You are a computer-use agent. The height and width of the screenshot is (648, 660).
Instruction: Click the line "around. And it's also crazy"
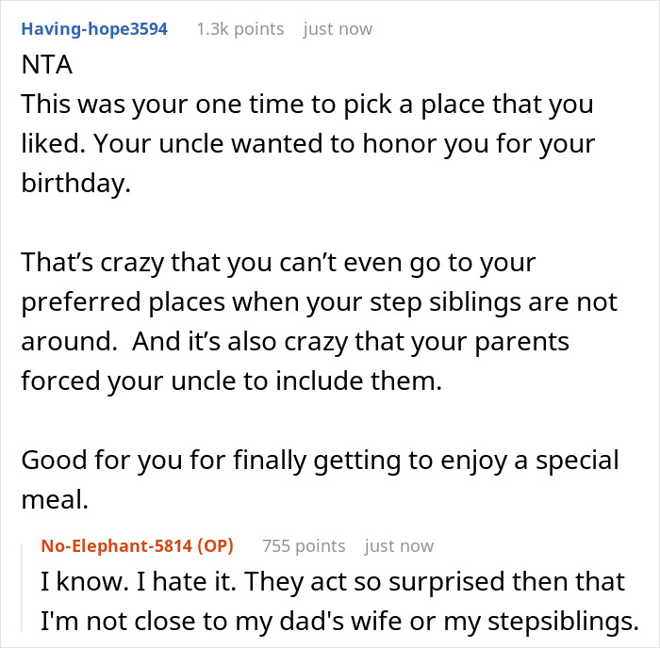pos(295,342)
